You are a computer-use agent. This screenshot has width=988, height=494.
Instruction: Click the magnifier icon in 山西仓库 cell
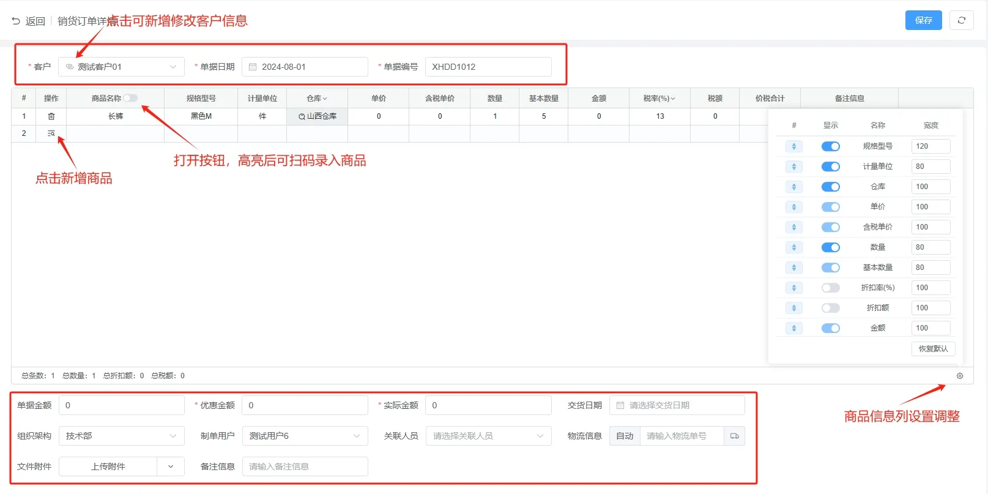pos(302,116)
